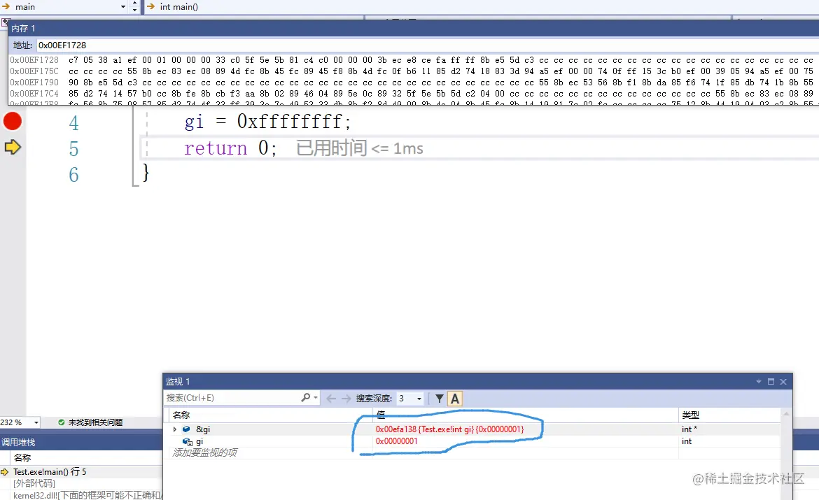Click the gi value 0x00000001

click(396, 441)
